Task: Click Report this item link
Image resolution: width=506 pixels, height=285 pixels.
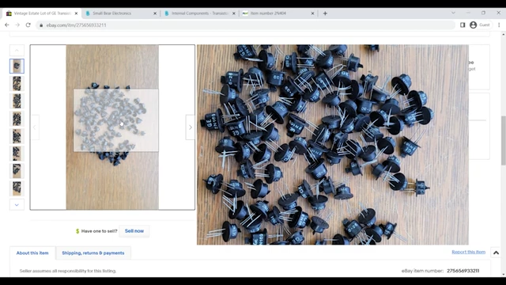Action: coord(468,252)
